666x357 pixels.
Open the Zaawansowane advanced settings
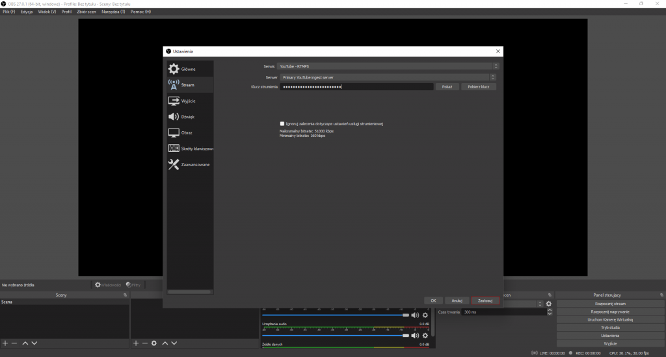pos(189,164)
